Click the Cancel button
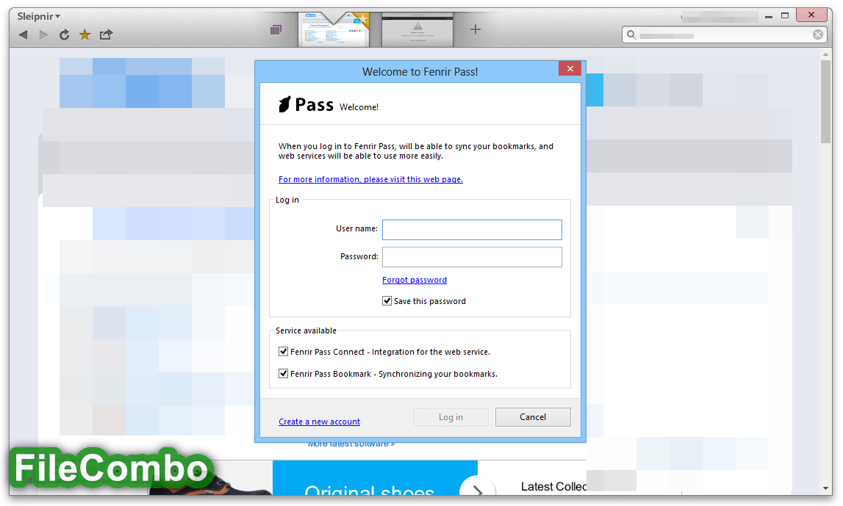The height and width of the screenshot is (506, 843). (x=533, y=417)
